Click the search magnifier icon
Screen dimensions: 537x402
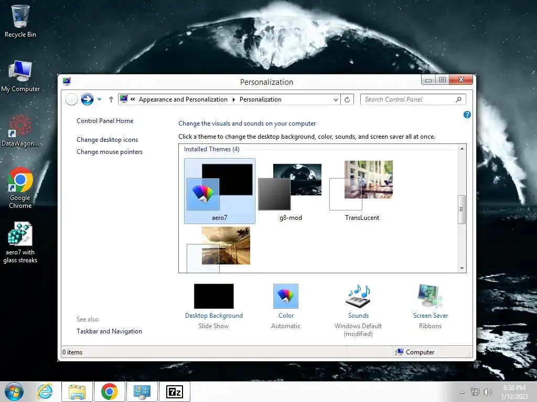458,99
